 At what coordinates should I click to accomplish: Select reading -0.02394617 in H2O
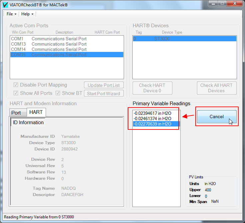[x=156, y=113]
